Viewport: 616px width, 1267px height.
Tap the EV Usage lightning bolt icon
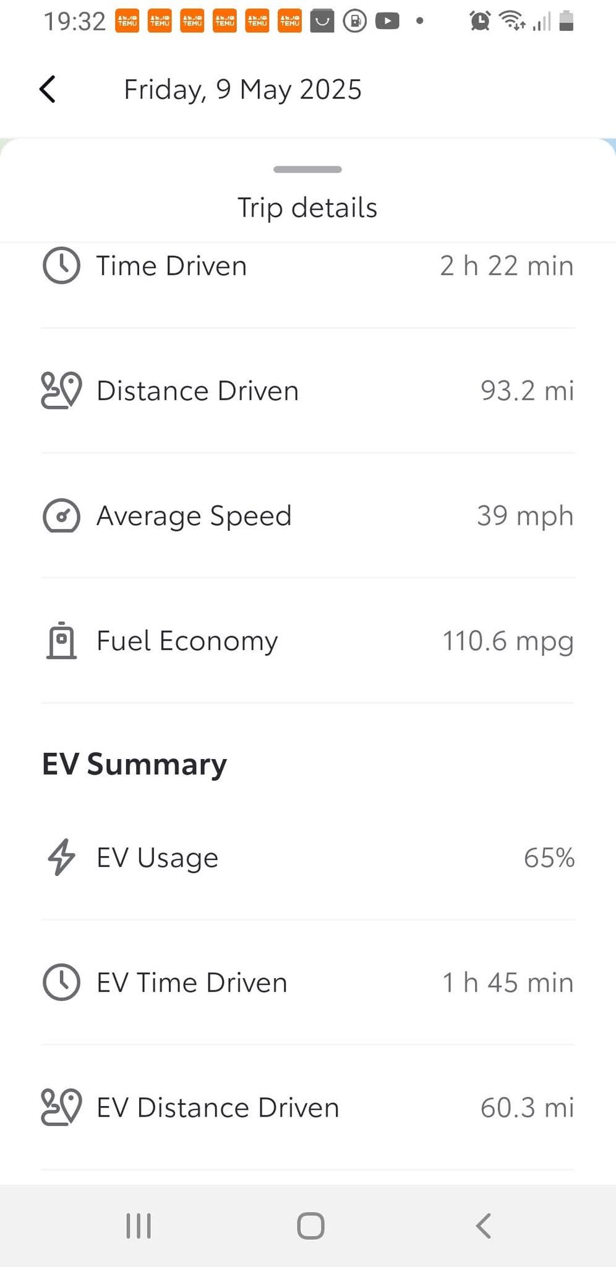point(61,857)
